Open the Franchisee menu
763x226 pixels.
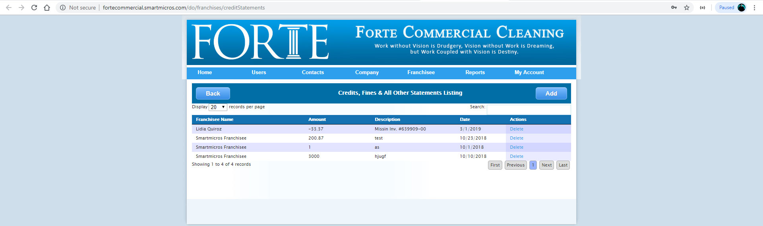click(x=421, y=73)
